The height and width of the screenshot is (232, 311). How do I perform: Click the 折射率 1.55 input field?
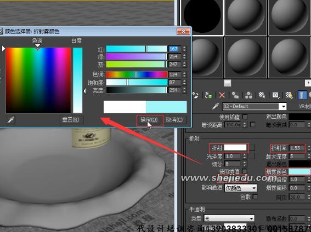pyautogui.click(x=297, y=148)
